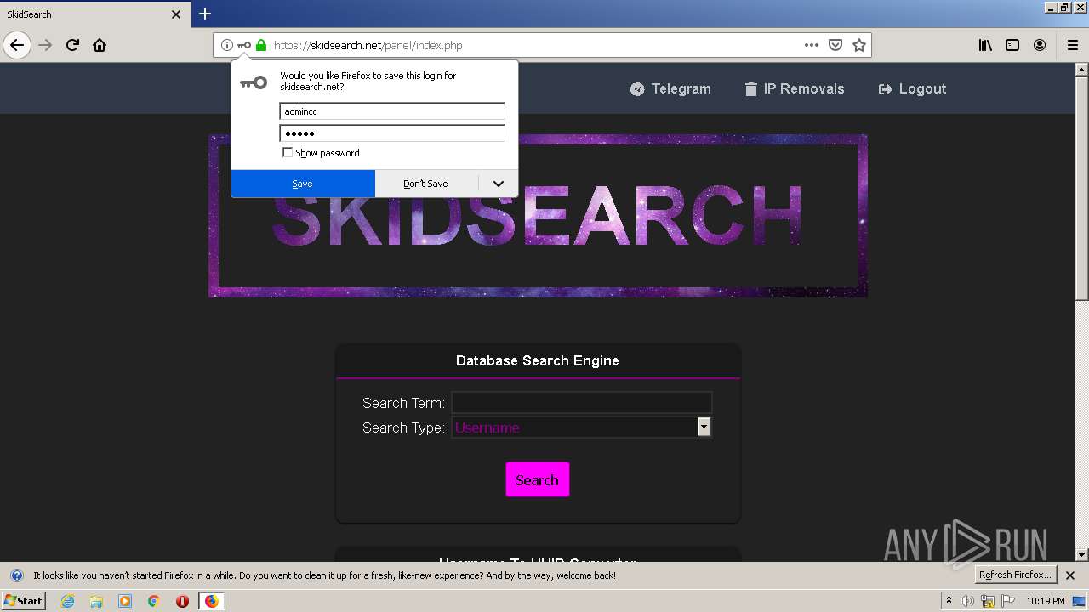
Task: Show hidden system tray icons
Action: pos(949,601)
